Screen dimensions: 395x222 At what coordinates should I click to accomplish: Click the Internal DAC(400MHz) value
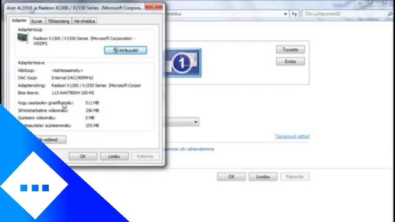tap(72, 78)
